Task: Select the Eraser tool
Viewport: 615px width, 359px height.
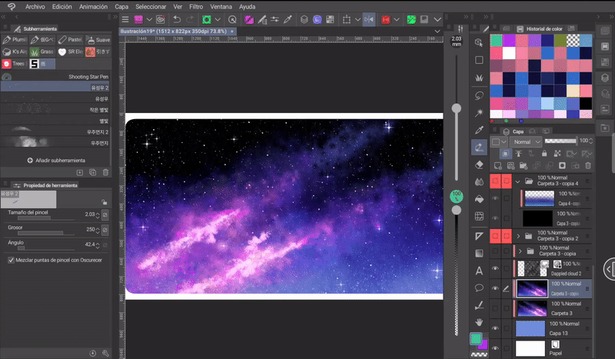Action: click(479, 164)
